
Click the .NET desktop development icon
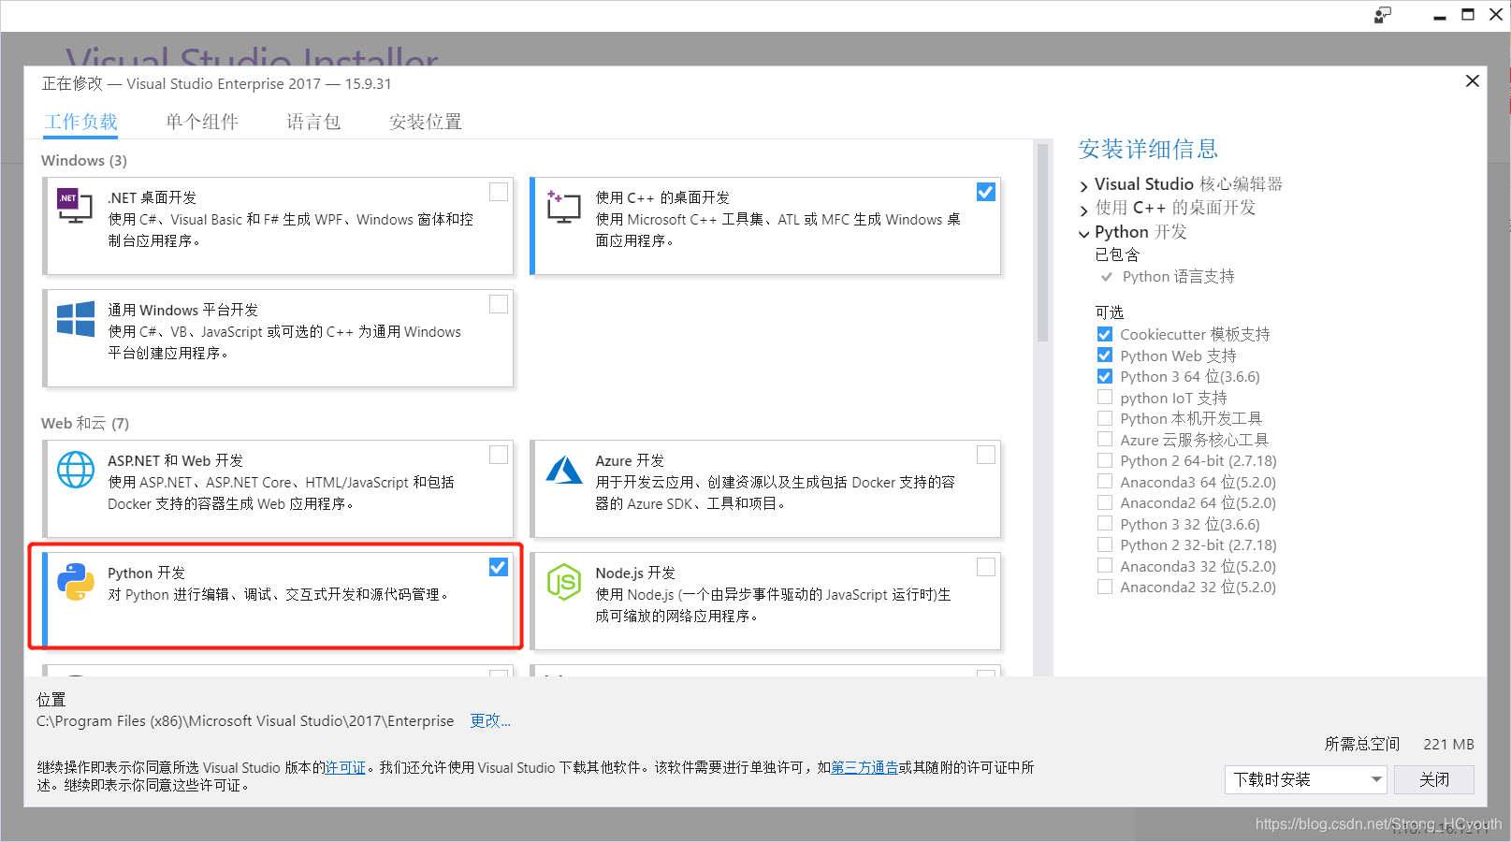pos(76,207)
